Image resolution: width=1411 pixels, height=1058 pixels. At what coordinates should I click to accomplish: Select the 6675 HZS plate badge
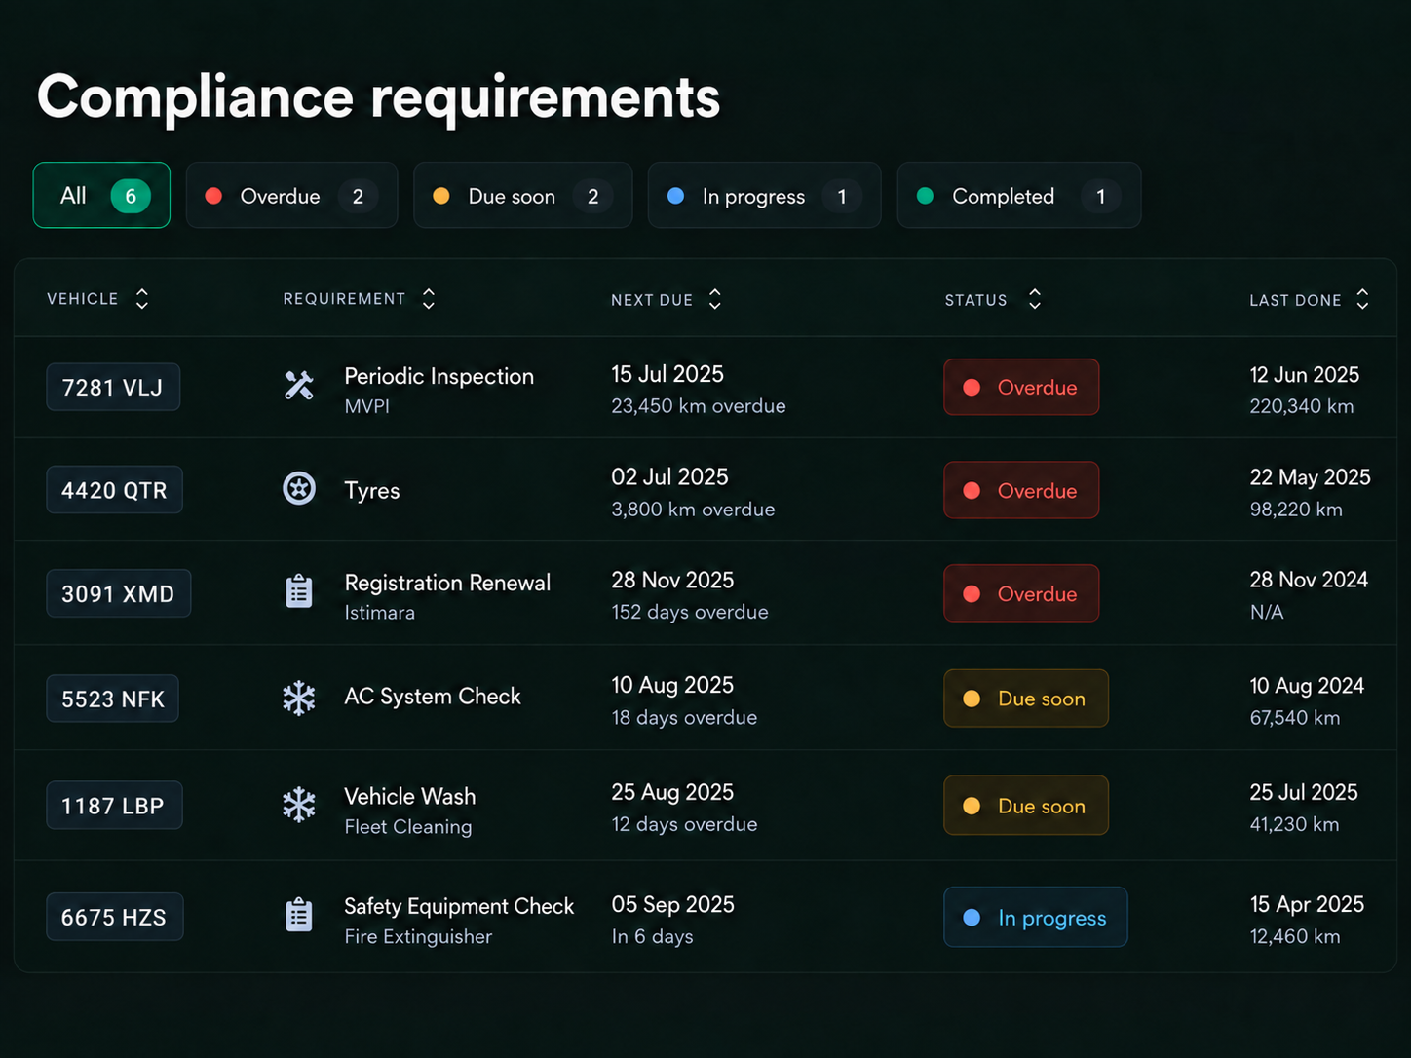click(x=114, y=917)
